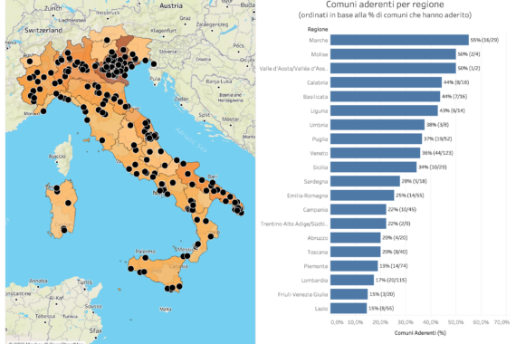Click the 'Ajaccio' label on Corsica
Viewport: 516px width, 344px height.
click(x=57, y=156)
